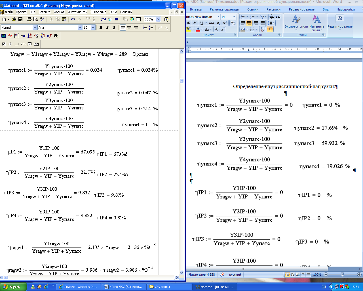363x291 pixels.
Task: Adjust Word zoom slider handle
Action: 342,275
